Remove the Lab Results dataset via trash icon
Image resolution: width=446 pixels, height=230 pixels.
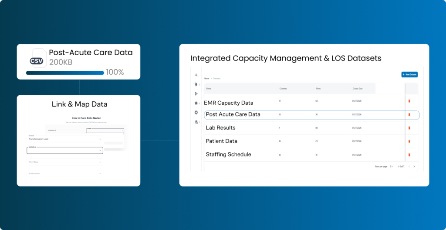pyautogui.click(x=409, y=128)
